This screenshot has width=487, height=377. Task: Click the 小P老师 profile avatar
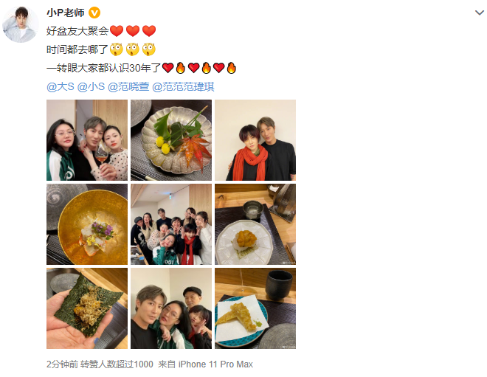(x=21, y=24)
